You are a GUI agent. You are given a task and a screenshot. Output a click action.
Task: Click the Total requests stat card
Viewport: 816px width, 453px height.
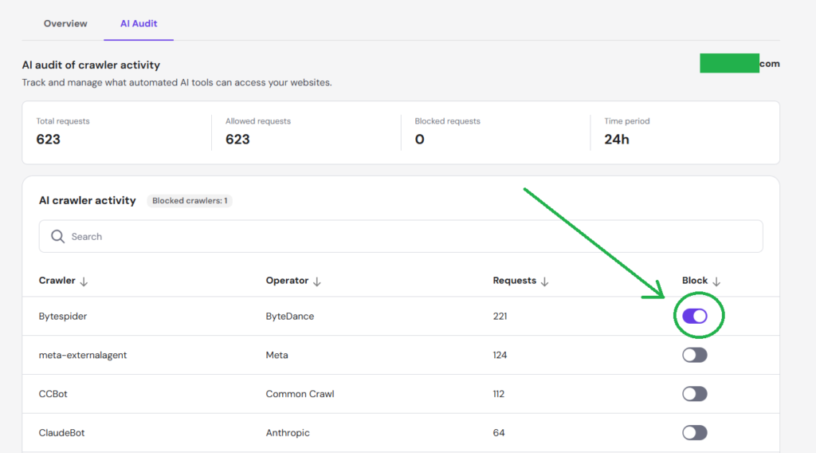(x=116, y=132)
